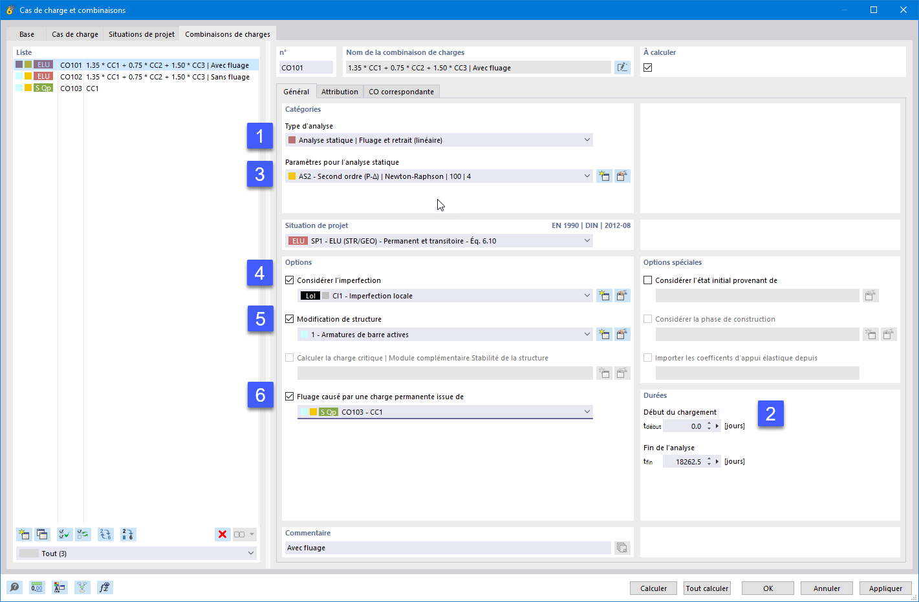919x602 pixels.
Task: Select CO101 Avec fluage in the list
Action: [x=136, y=65]
